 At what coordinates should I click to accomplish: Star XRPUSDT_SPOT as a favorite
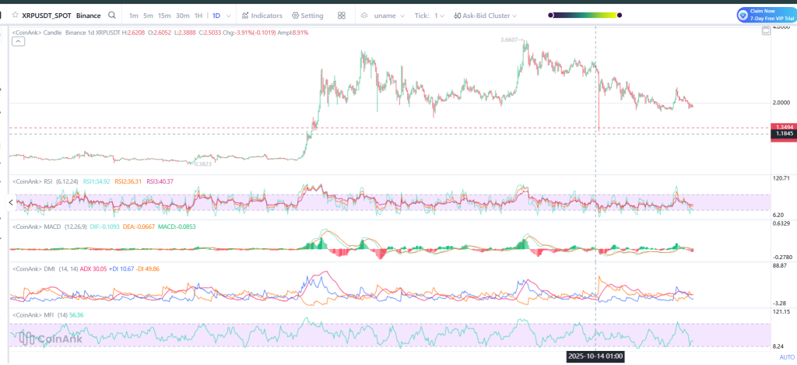point(16,16)
